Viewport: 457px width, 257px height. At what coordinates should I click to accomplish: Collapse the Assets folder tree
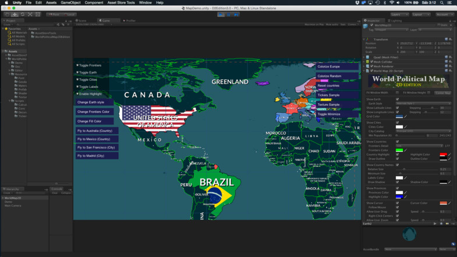pyautogui.click(x=3, y=51)
